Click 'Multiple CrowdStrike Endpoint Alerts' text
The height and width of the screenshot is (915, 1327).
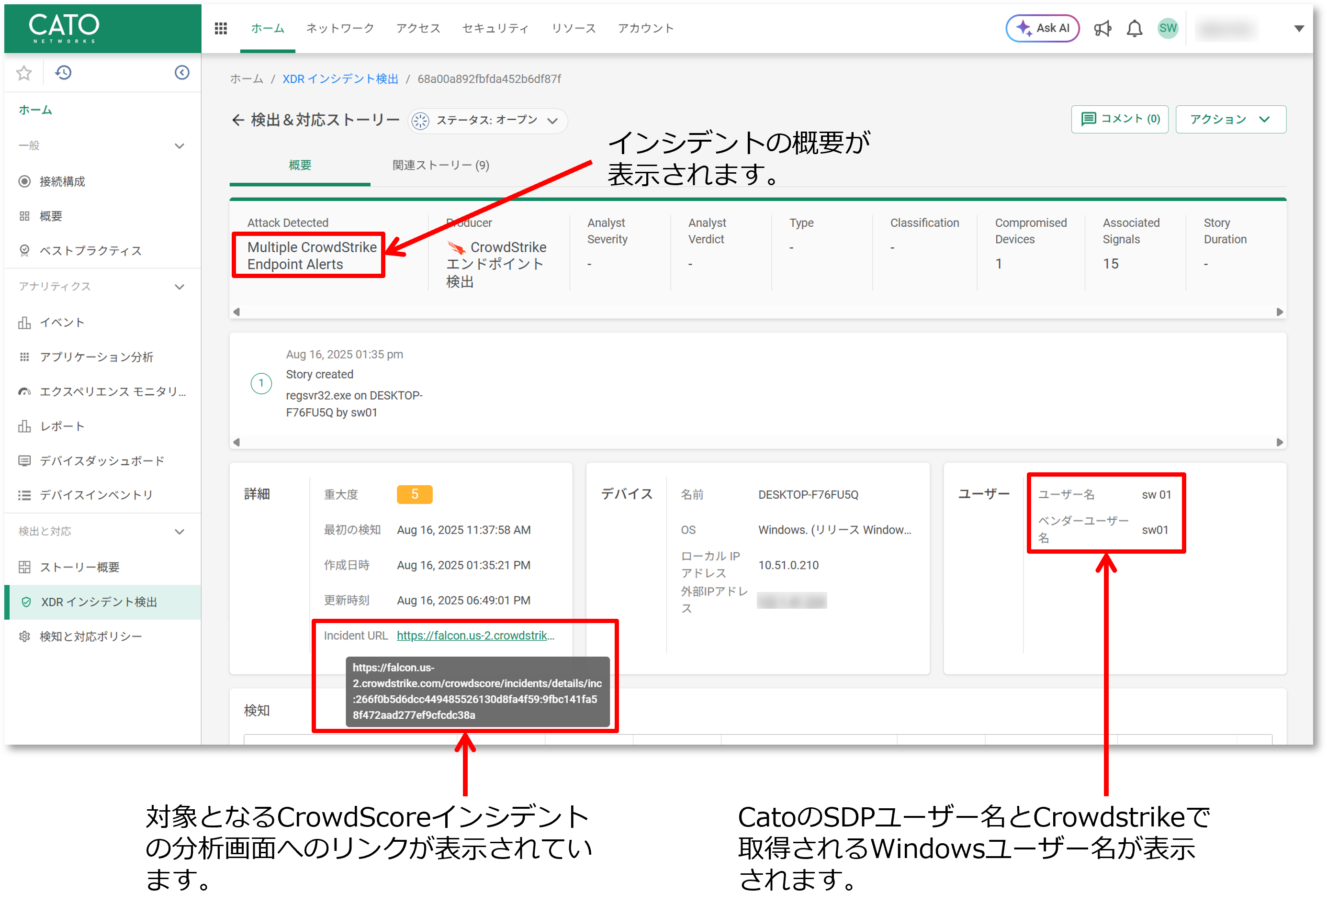311,256
